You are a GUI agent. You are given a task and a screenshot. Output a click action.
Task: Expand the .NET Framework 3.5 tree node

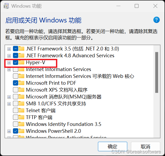point(9,49)
